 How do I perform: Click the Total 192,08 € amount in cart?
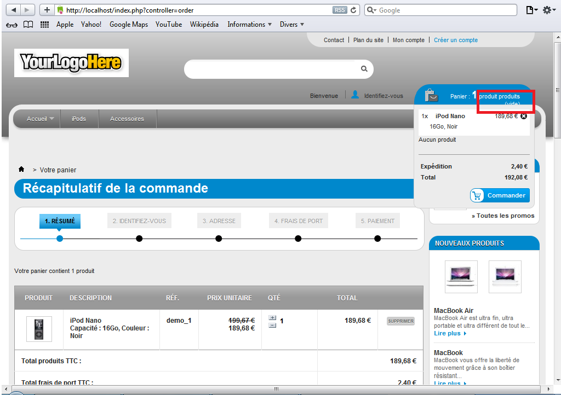tap(516, 177)
